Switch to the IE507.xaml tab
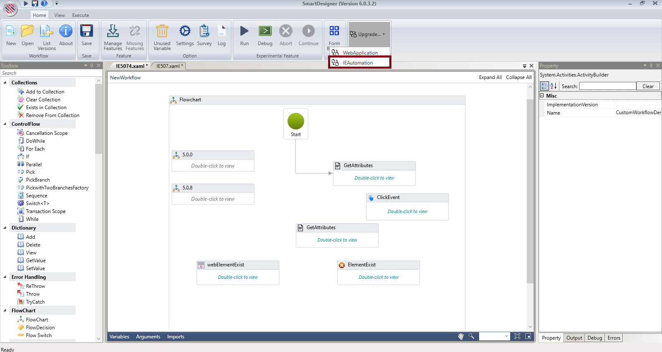 pyautogui.click(x=168, y=66)
